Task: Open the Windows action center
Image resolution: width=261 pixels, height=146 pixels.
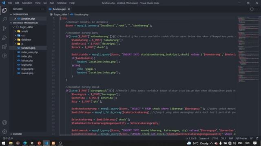Action: [255, 143]
